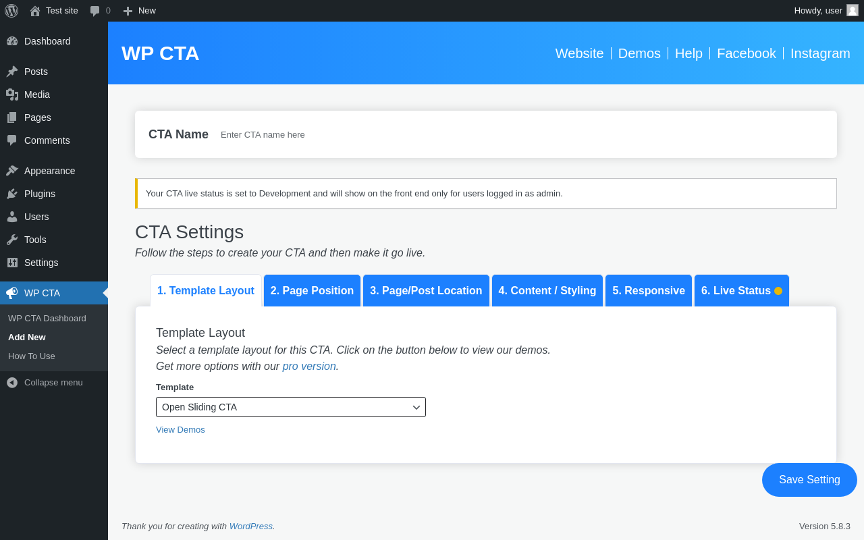Click the Pages icon in sidebar
864x540 pixels.
pos(12,117)
